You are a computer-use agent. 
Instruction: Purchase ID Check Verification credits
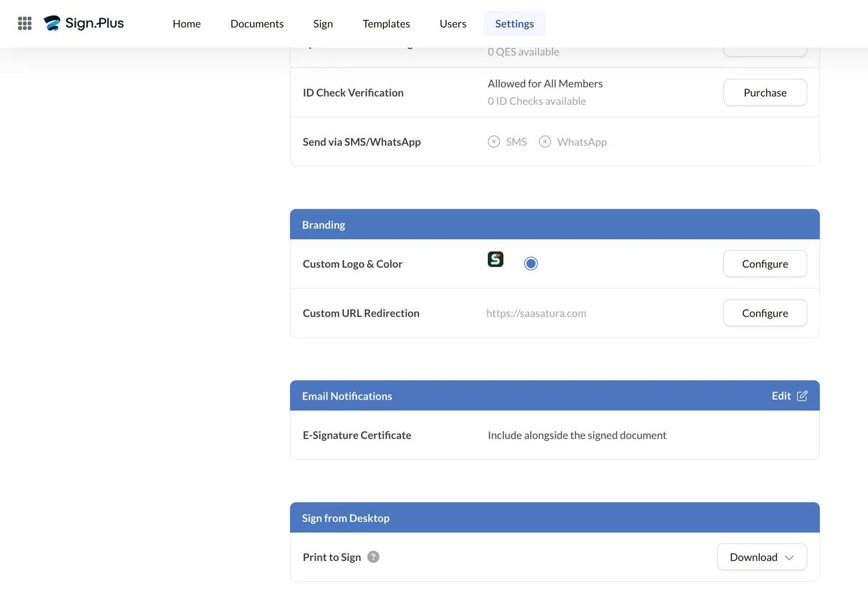765,92
